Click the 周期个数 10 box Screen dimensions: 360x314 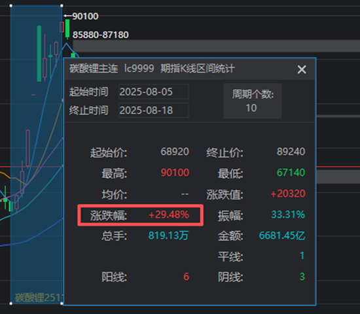click(x=253, y=101)
